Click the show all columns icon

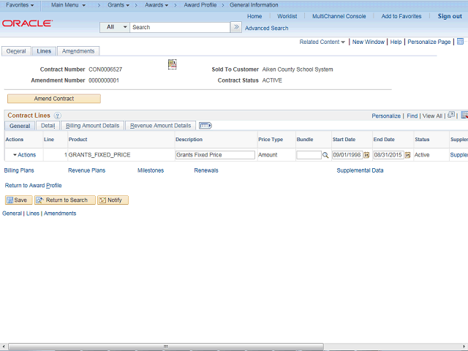[205, 126]
